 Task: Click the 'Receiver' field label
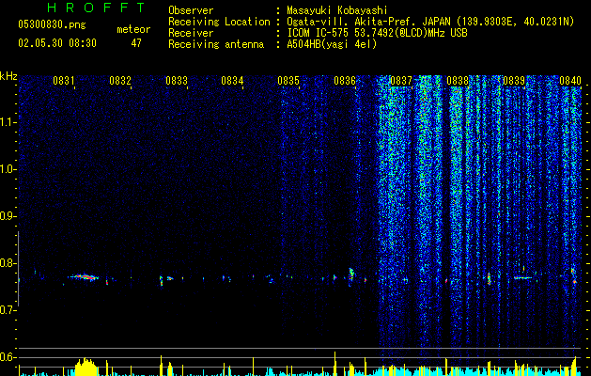click(191, 33)
